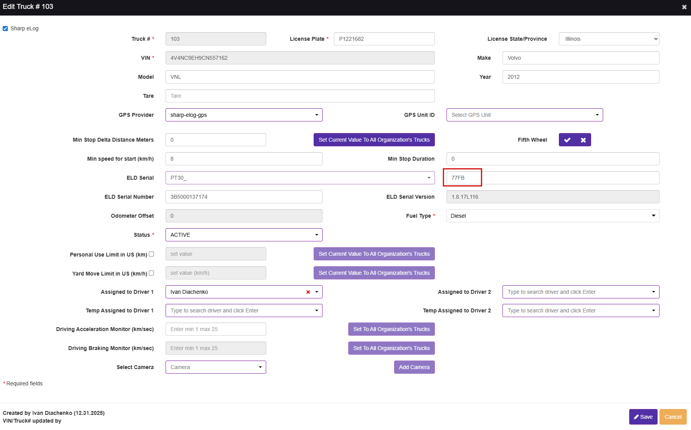This screenshot has width=691, height=430.
Task: Click the Tare input field
Action: (x=300, y=96)
